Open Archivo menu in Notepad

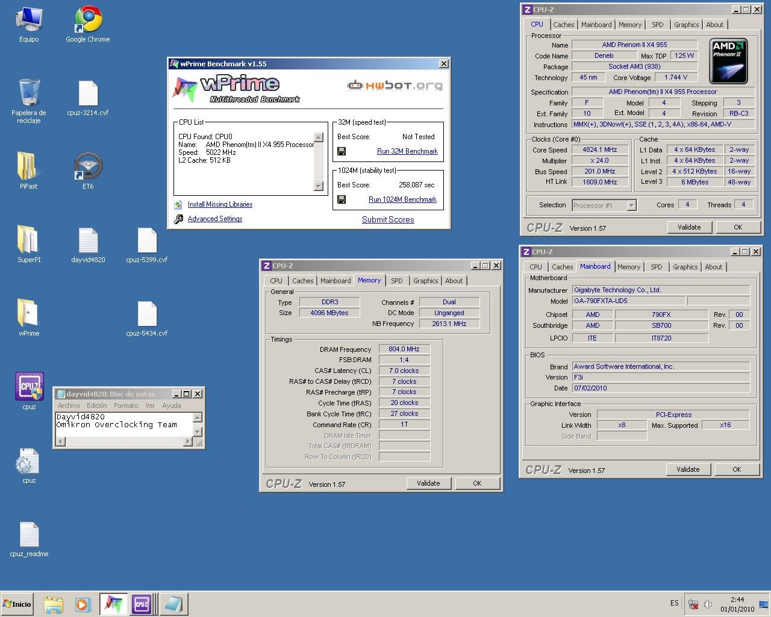point(69,406)
